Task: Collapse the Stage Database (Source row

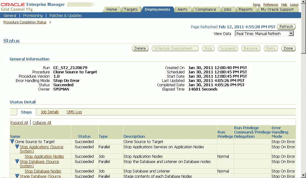Action: 17,176
